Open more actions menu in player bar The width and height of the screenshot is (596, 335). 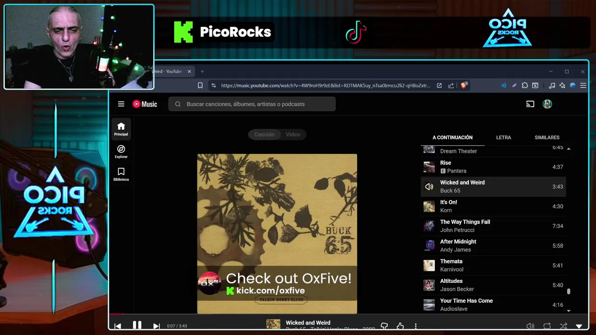pyautogui.click(x=416, y=326)
